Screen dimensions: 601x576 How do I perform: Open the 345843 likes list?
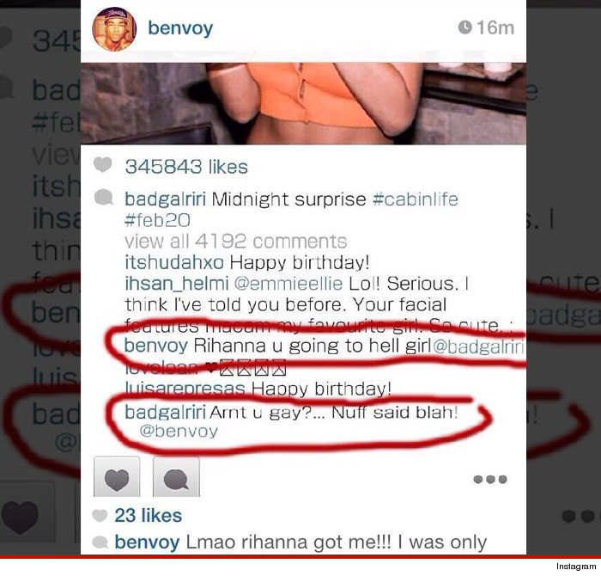tap(186, 167)
